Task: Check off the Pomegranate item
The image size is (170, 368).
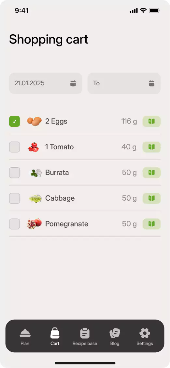Action: 15,224
